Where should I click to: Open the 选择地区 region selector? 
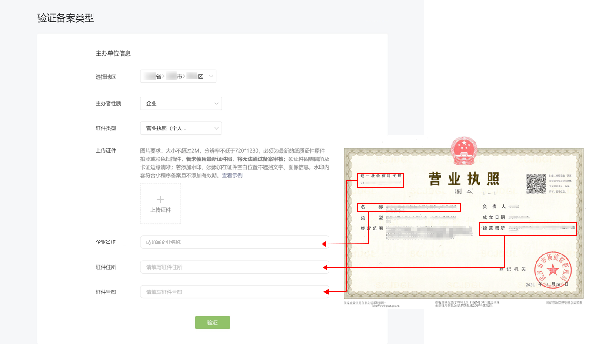[x=178, y=77]
